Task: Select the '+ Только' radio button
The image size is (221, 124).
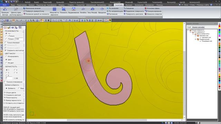Action: pyautogui.click(x=6, y=36)
